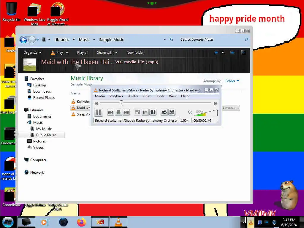Screen dimensions: 304x228
Task: Select the Sleep Away file
Action: pyautogui.click(x=81, y=114)
